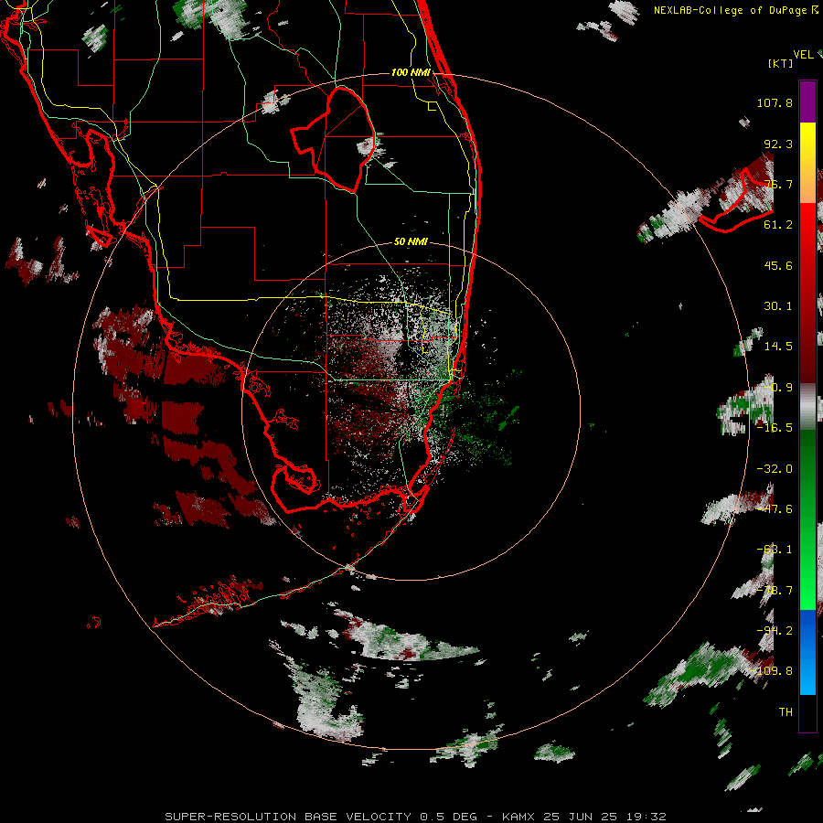This screenshot has width=823, height=823.
Task: Select the -0.9 velocity scale value
Action: click(x=778, y=388)
